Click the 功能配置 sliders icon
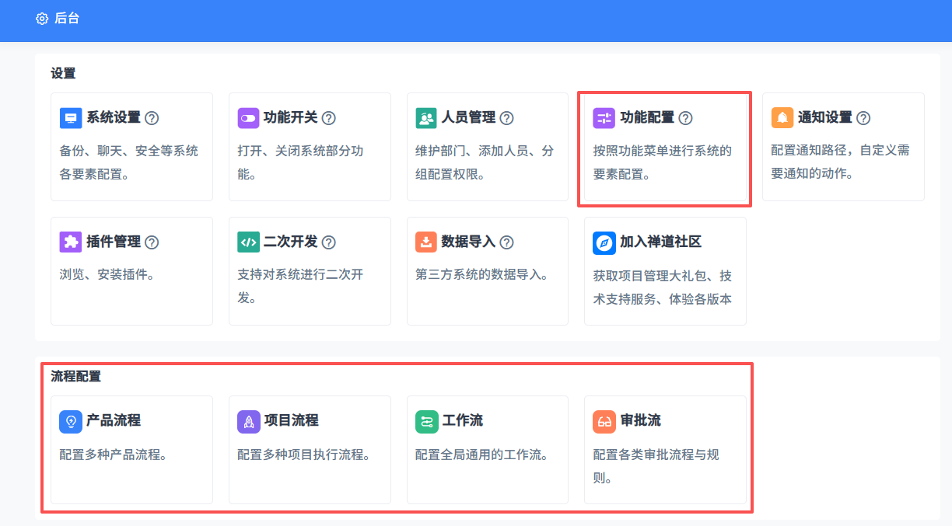952x526 pixels. [604, 118]
